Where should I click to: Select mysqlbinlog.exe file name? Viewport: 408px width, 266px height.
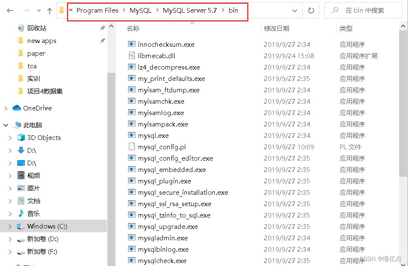(x=163, y=249)
